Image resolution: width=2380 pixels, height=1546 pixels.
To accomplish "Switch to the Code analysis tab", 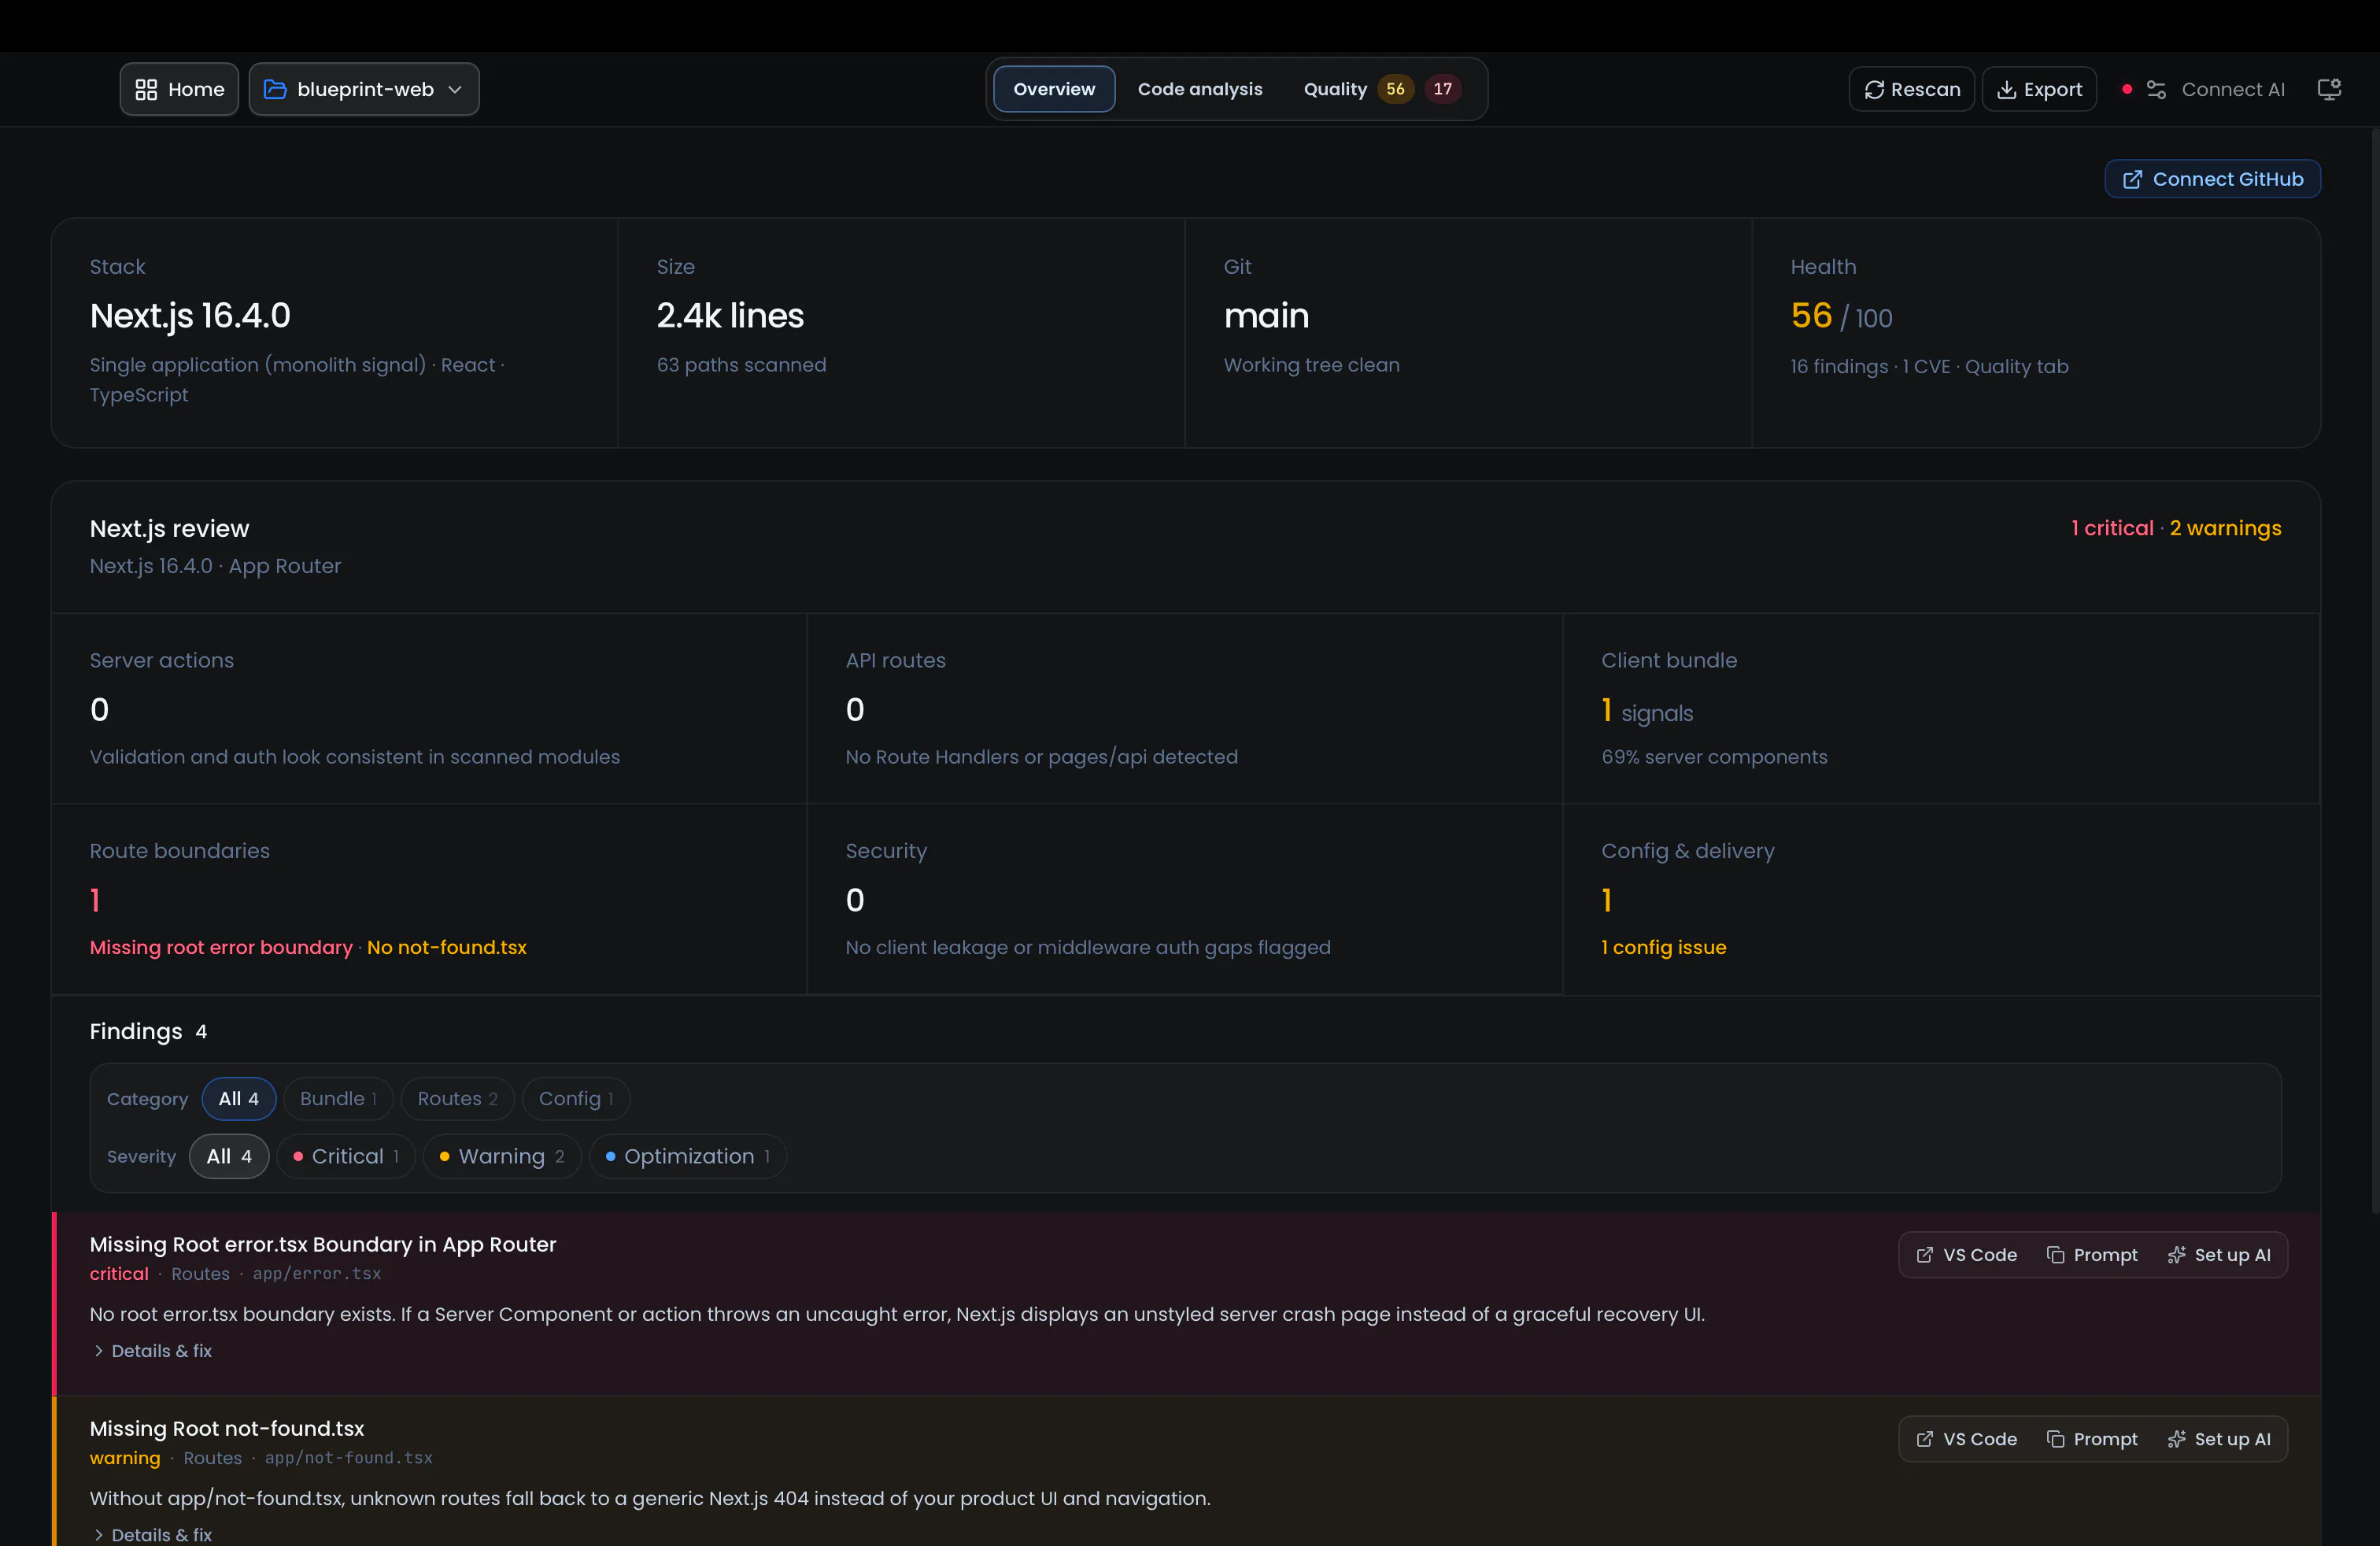I will (1199, 89).
